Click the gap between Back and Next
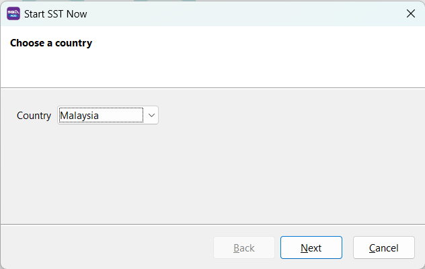The image size is (425, 269). tap(278, 247)
